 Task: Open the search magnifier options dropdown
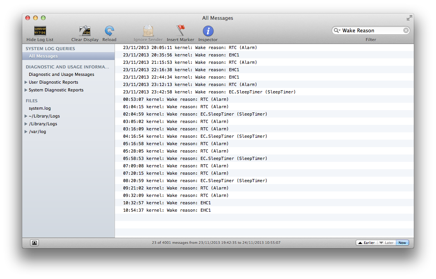[x=337, y=30]
